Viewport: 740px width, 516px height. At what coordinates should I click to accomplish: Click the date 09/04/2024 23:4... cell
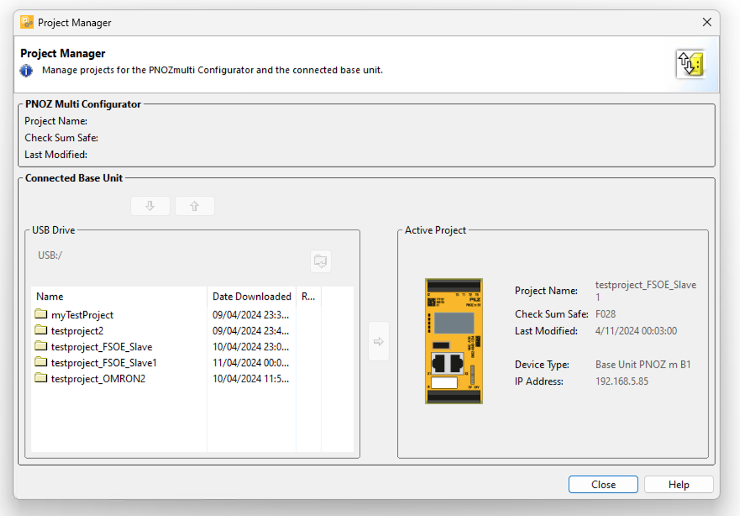pos(251,331)
